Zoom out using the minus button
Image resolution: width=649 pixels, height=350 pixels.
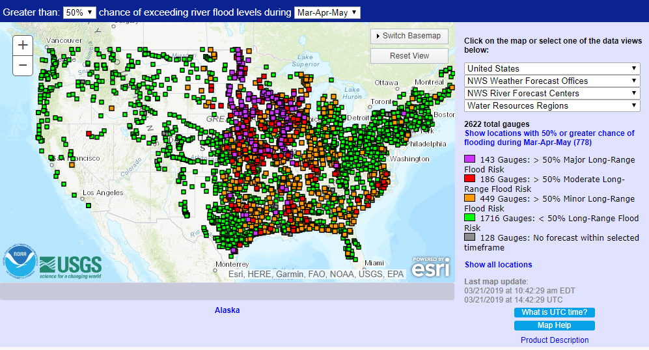pyautogui.click(x=23, y=65)
